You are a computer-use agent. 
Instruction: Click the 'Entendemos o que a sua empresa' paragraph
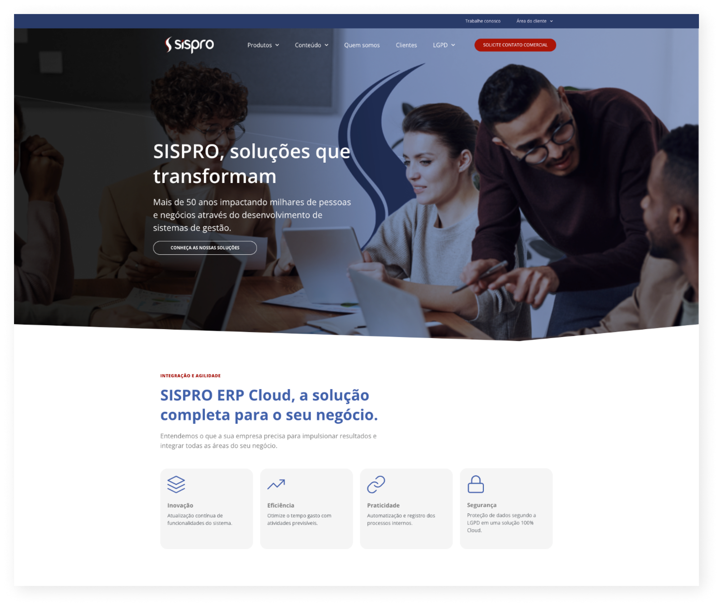tap(268, 441)
